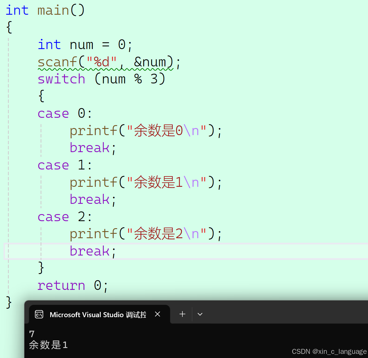Screen dimensions: 368x358
Task: Click the console icon in the terminal tab
Action: (x=39, y=315)
